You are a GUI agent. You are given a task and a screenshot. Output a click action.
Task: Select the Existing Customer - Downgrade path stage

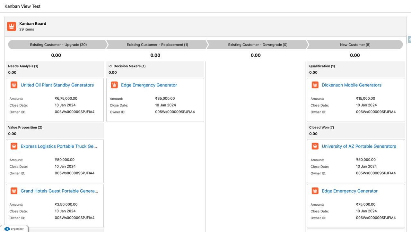coord(256,45)
